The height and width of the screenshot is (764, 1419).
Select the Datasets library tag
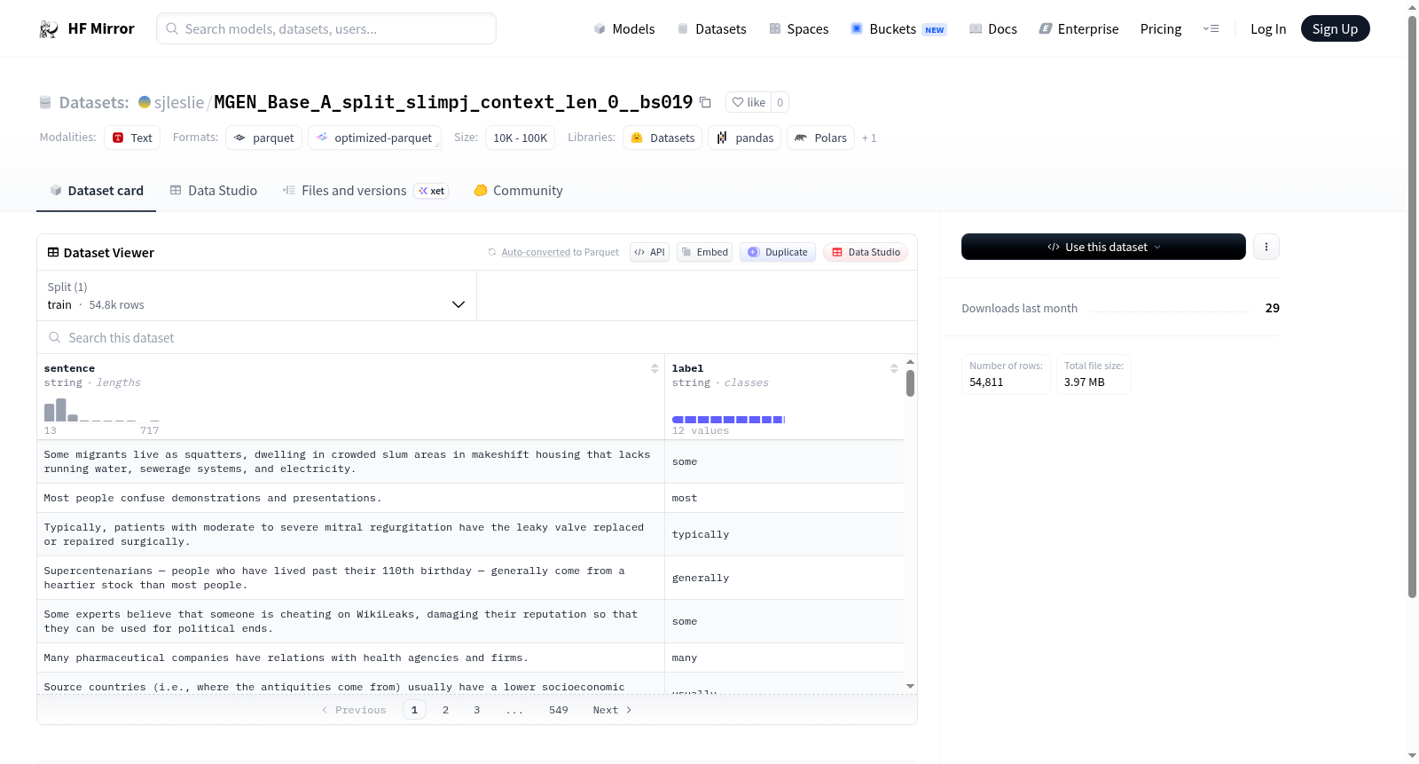click(662, 138)
